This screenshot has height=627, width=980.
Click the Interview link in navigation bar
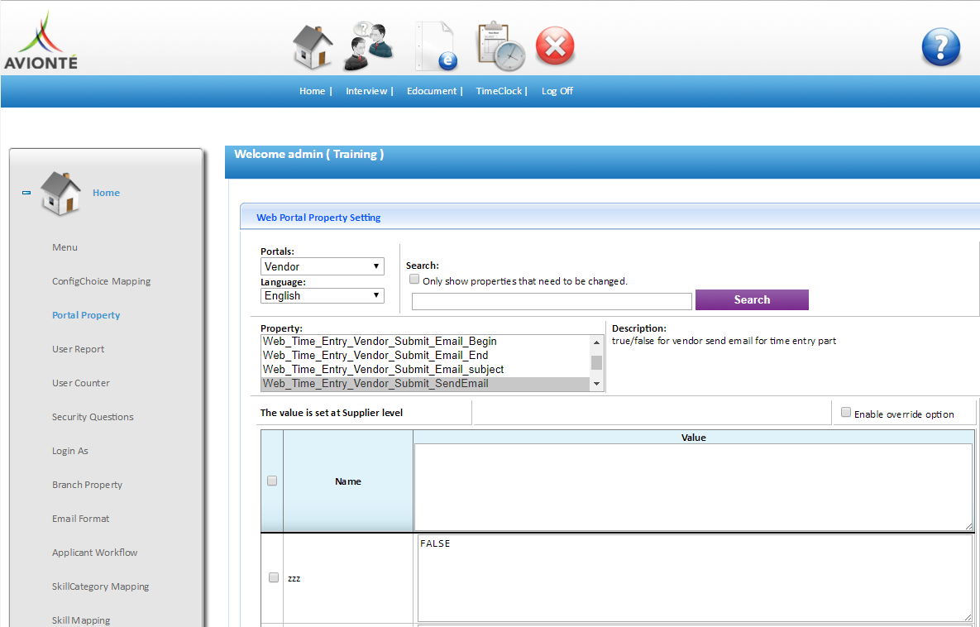(366, 91)
